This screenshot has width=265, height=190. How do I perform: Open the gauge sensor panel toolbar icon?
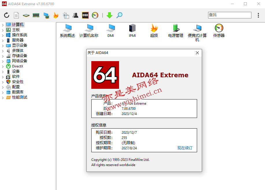point(95,15)
